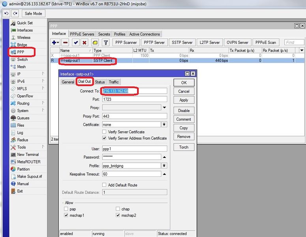Expand the Proxy field arrow

click(x=164, y=108)
